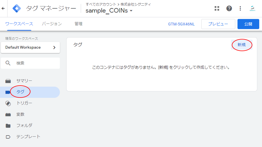Screen dimensions: 262x147
Task: Click the フォルダ folder icon
Action: [x=8, y=126]
